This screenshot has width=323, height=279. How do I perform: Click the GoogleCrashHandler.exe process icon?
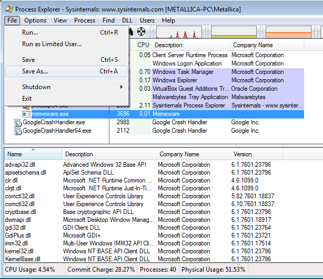(x=18, y=122)
